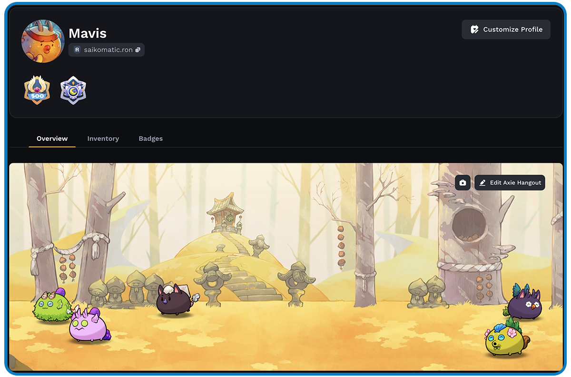This screenshot has width=571, height=377.
Task: Click the green fuzzy axie
Action: click(52, 305)
